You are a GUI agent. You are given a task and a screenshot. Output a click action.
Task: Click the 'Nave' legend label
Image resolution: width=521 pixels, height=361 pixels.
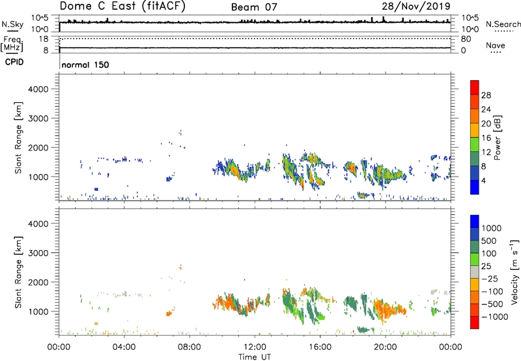(496, 46)
